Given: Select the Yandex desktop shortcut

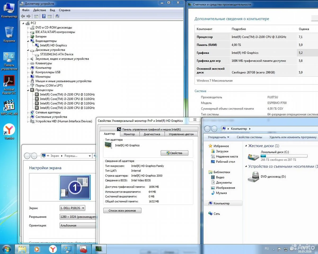Looking at the screenshot, I should [x=9, y=132].
